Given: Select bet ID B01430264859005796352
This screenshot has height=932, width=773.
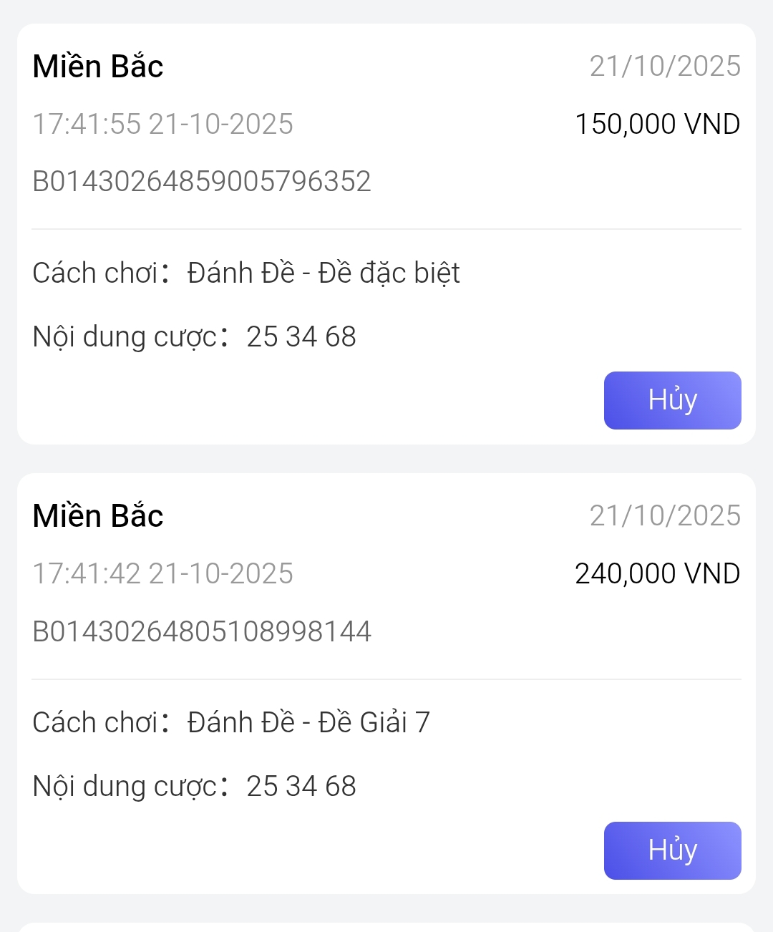Looking at the screenshot, I should [x=202, y=182].
